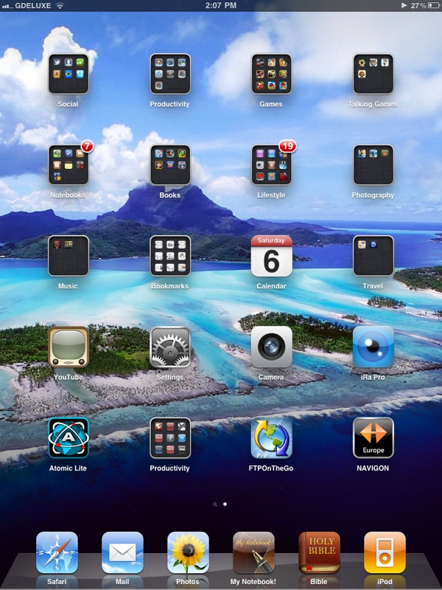Open the Bible app in the dock
This screenshot has height=590, width=442.
click(319, 552)
